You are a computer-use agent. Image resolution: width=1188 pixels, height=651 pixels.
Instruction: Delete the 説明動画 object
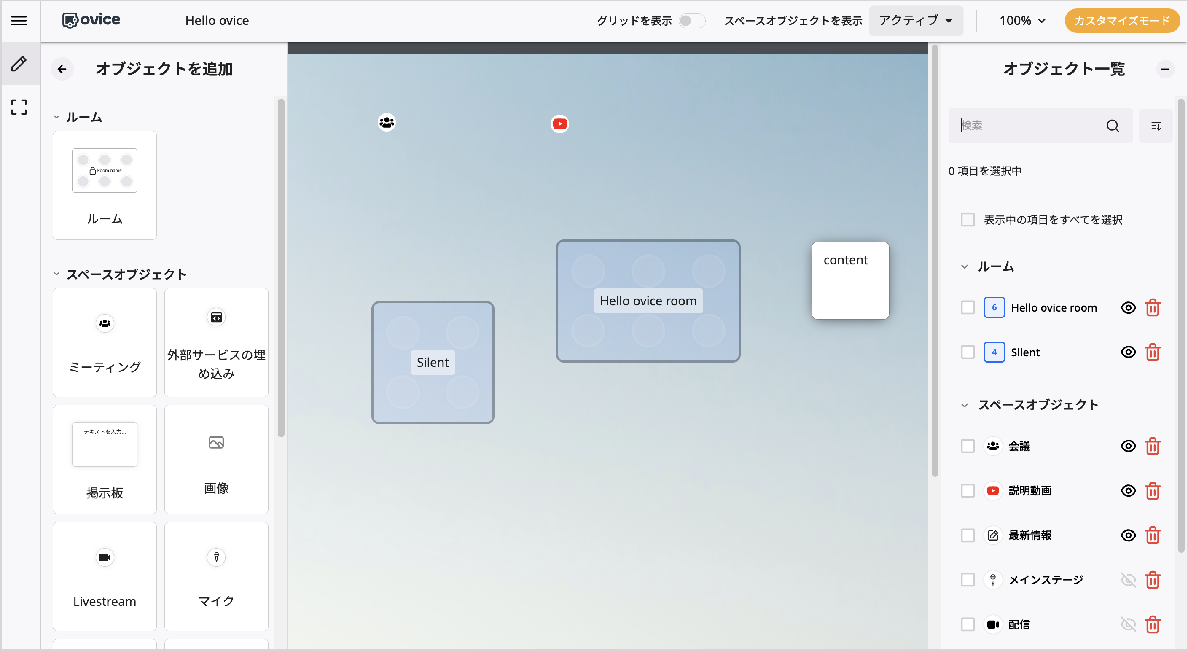click(1153, 490)
